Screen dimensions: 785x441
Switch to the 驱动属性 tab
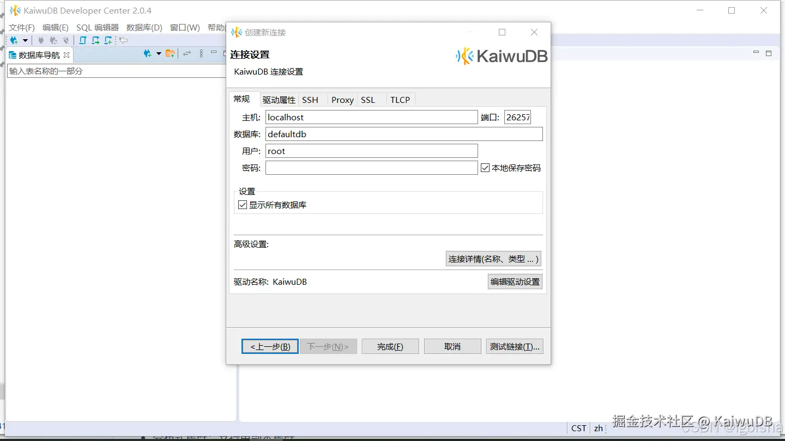[x=279, y=100]
